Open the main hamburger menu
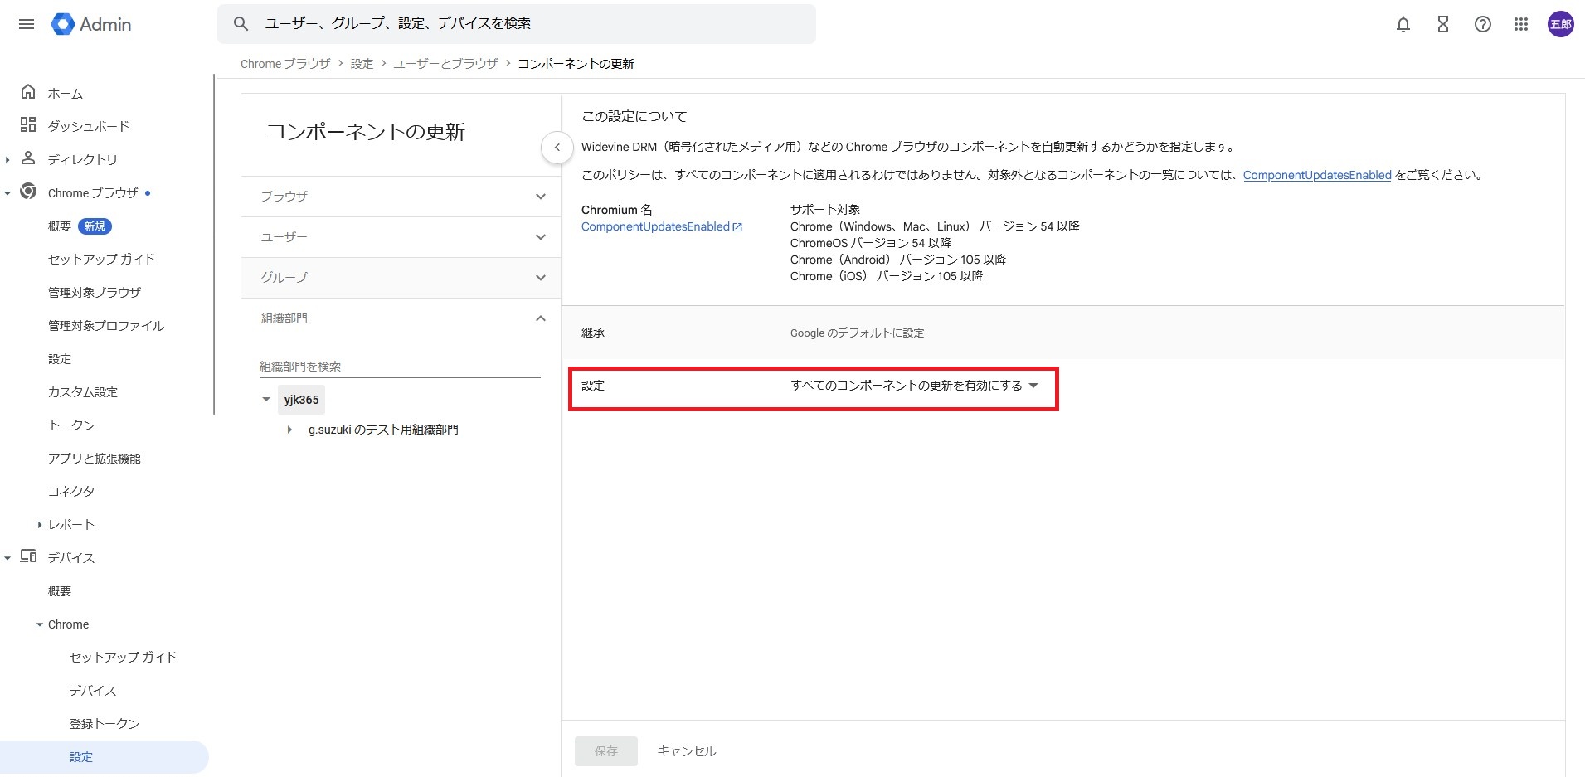Screen dimensions: 1585x777 click(27, 24)
